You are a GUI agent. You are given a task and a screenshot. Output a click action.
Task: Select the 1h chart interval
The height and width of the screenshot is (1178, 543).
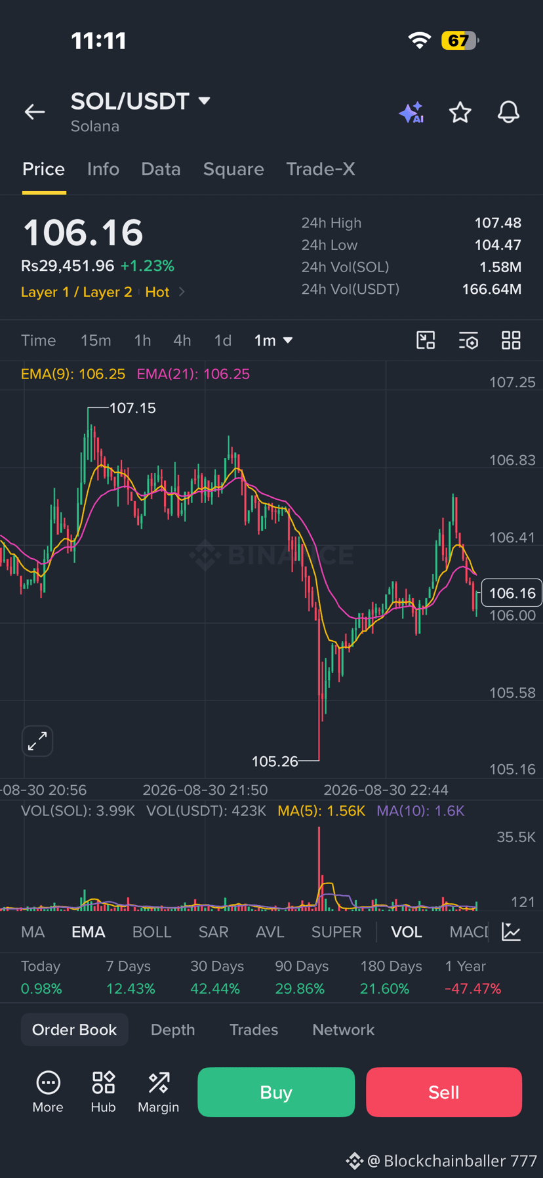pos(142,340)
